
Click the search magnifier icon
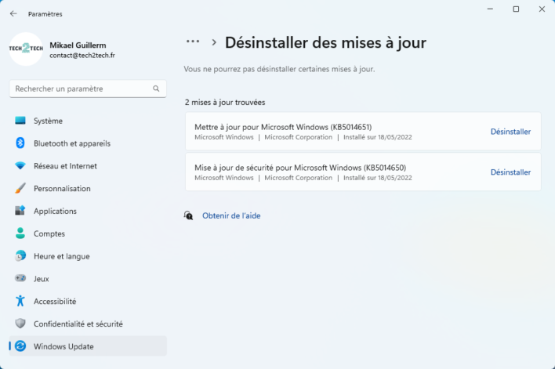click(x=156, y=89)
